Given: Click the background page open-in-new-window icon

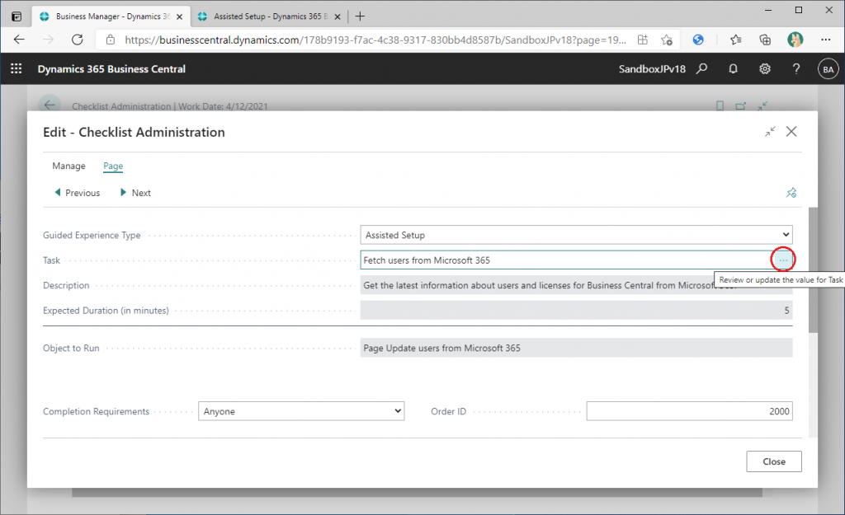Looking at the screenshot, I should [x=741, y=106].
